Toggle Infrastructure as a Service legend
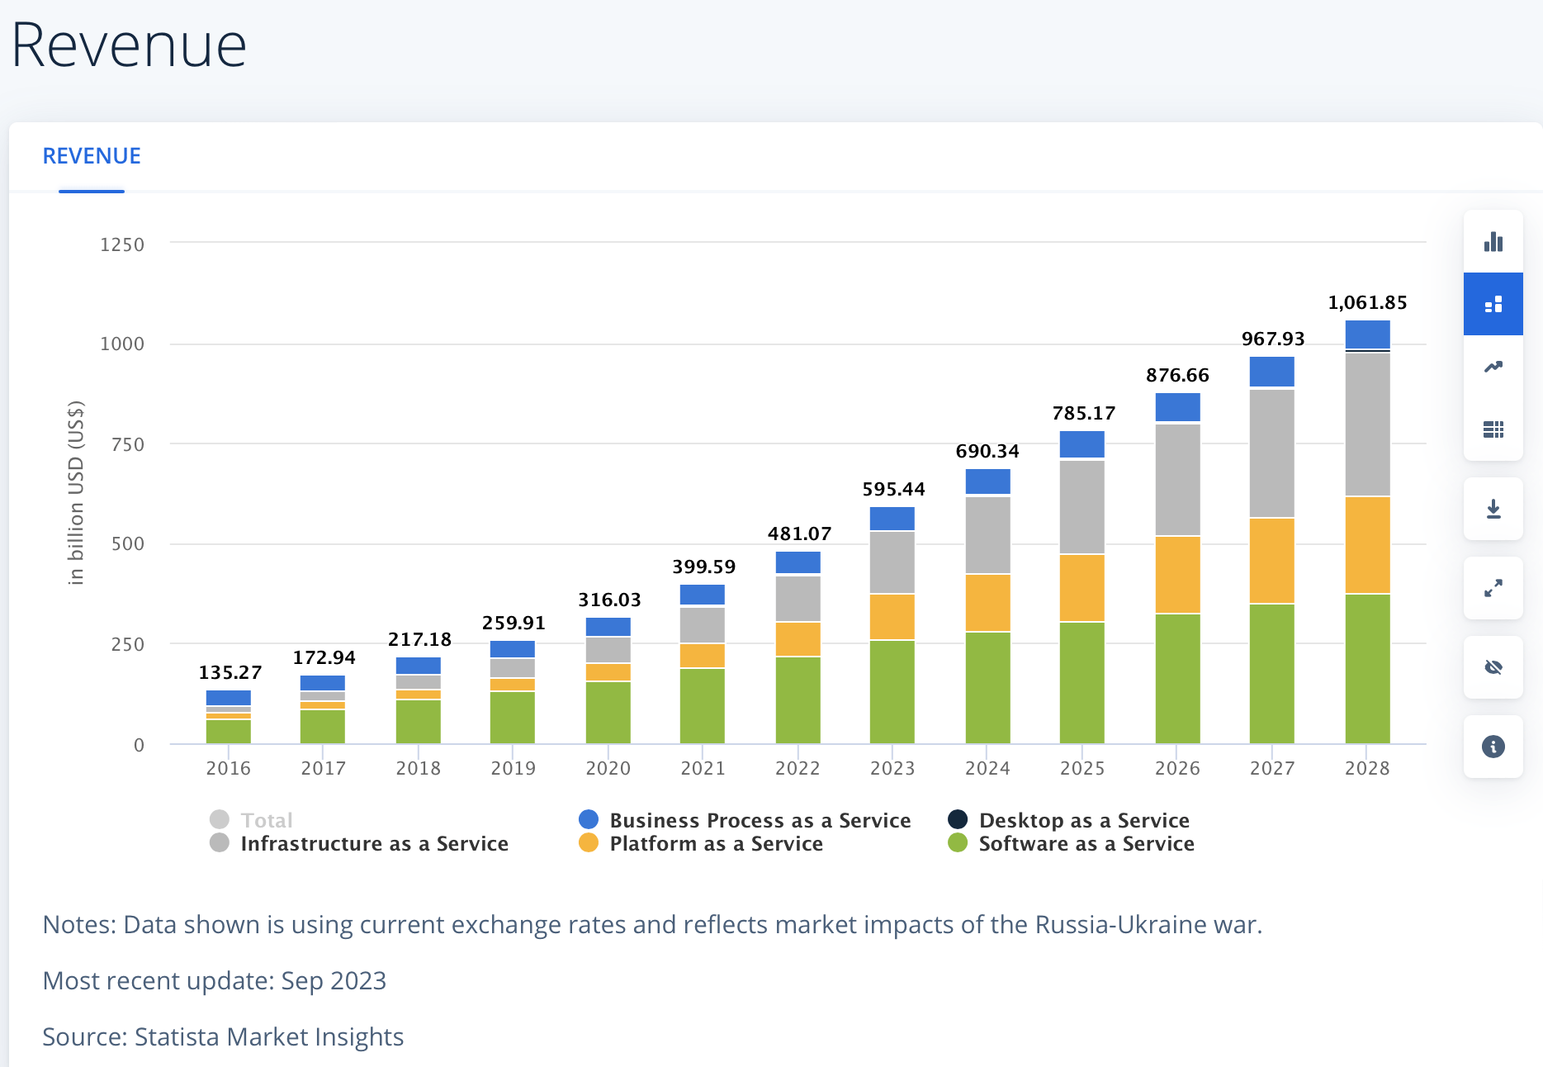 coord(373,843)
